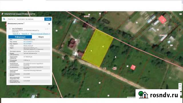
Task: Click the red building near top right
Action: [x=162, y=20]
